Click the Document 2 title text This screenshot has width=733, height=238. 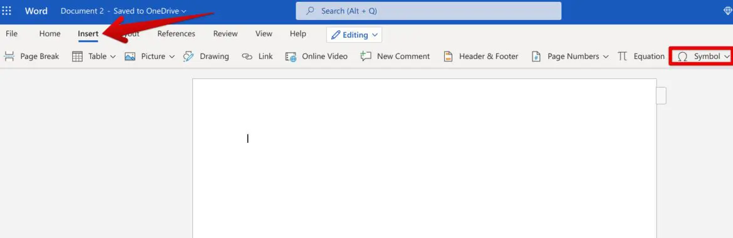(x=82, y=11)
